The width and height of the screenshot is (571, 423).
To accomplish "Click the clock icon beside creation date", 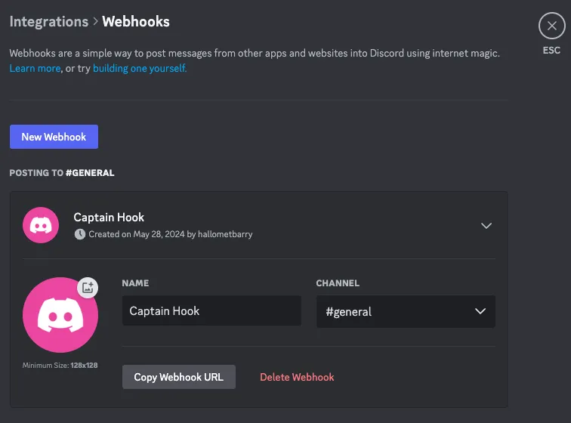I will point(80,234).
